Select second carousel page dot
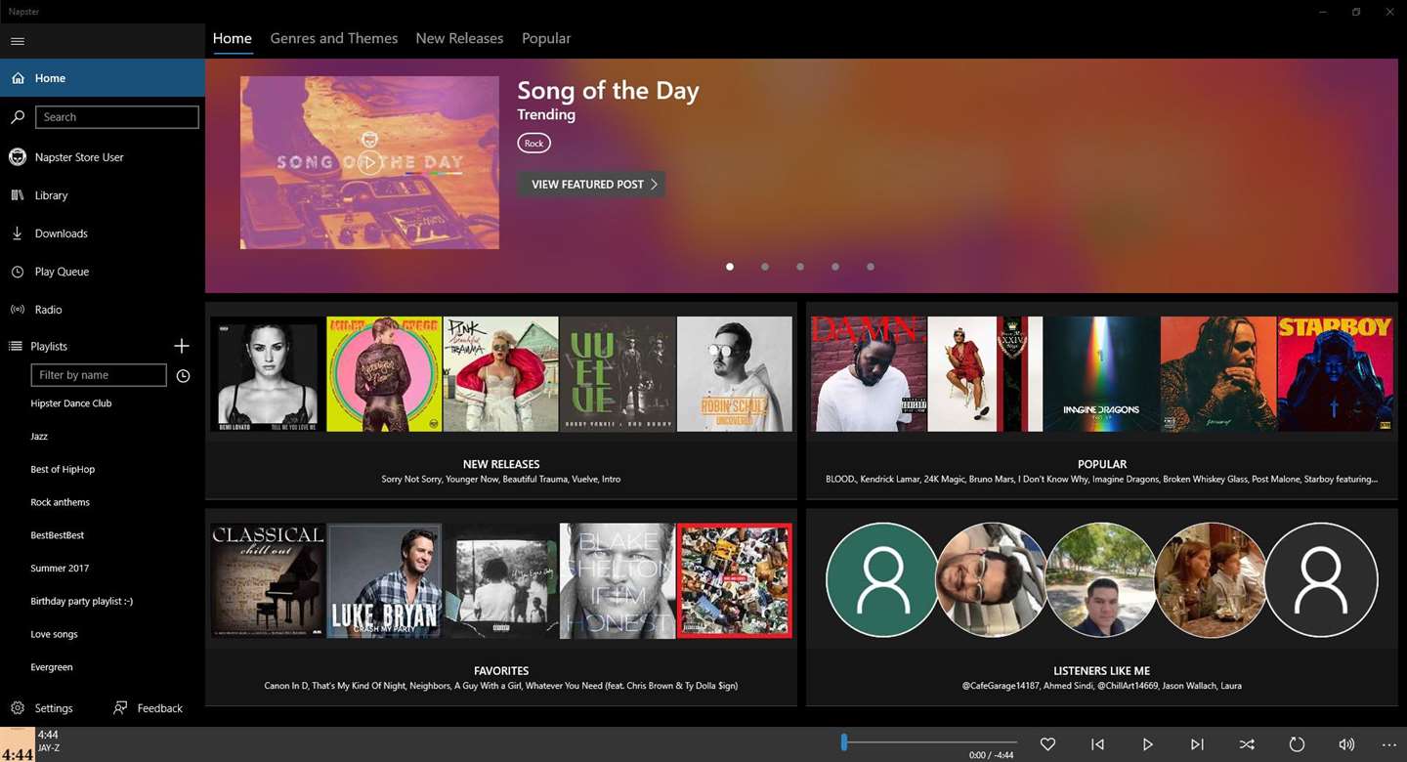Screen dimensions: 1407x762 tap(765, 267)
